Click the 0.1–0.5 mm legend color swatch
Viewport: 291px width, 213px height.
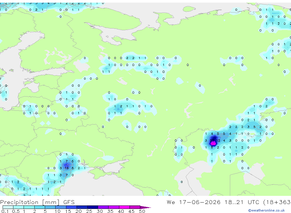[x=8, y=207]
